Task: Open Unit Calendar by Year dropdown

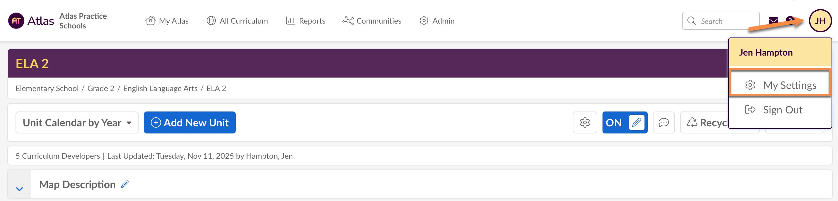Action: [x=77, y=122]
